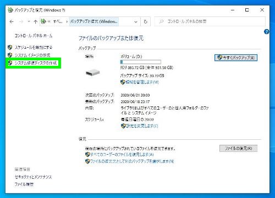Open recent locations dropdown chevron

(x=29, y=21)
